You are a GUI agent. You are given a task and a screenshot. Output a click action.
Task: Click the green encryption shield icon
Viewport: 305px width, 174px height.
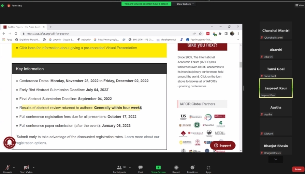point(3,6)
